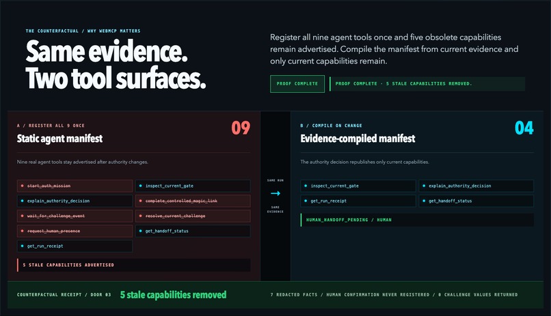Select get_handoff_status in Static agent manifest
The height and width of the screenshot is (316, 551).
[x=193, y=231]
